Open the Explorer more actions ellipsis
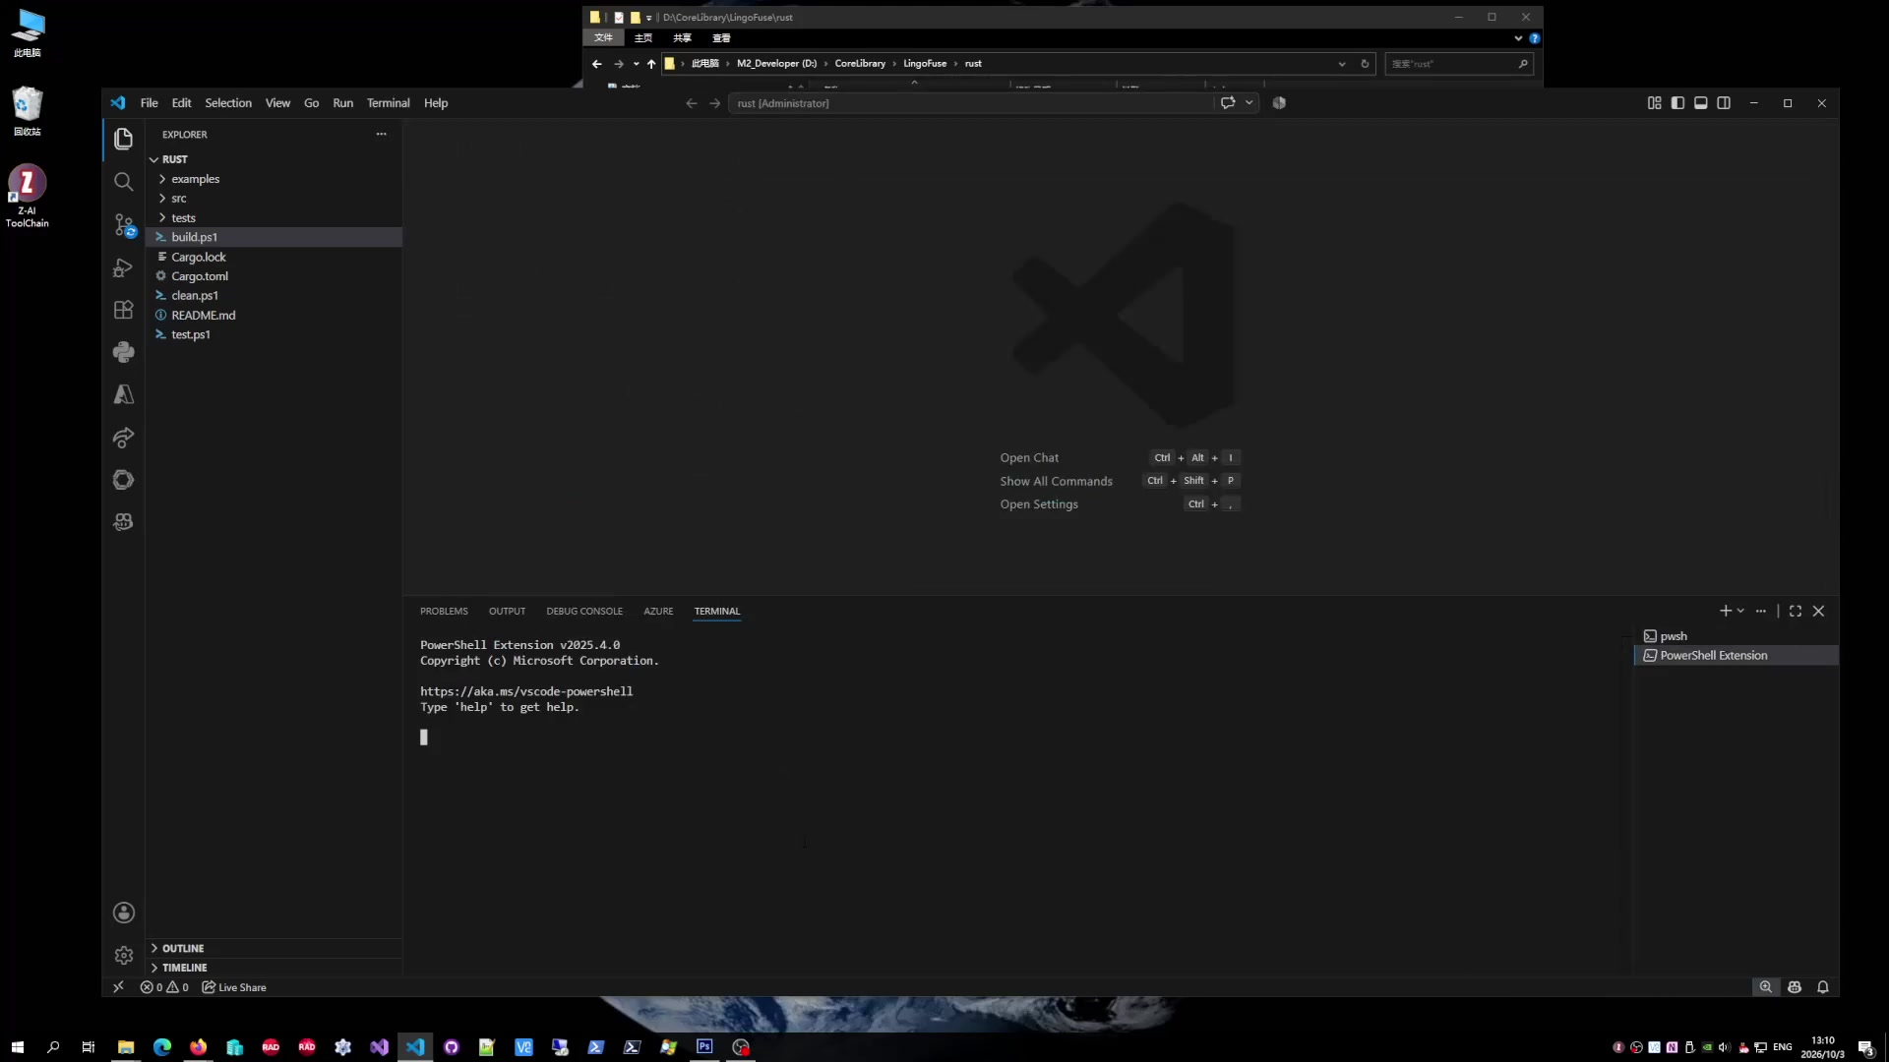 [381, 134]
